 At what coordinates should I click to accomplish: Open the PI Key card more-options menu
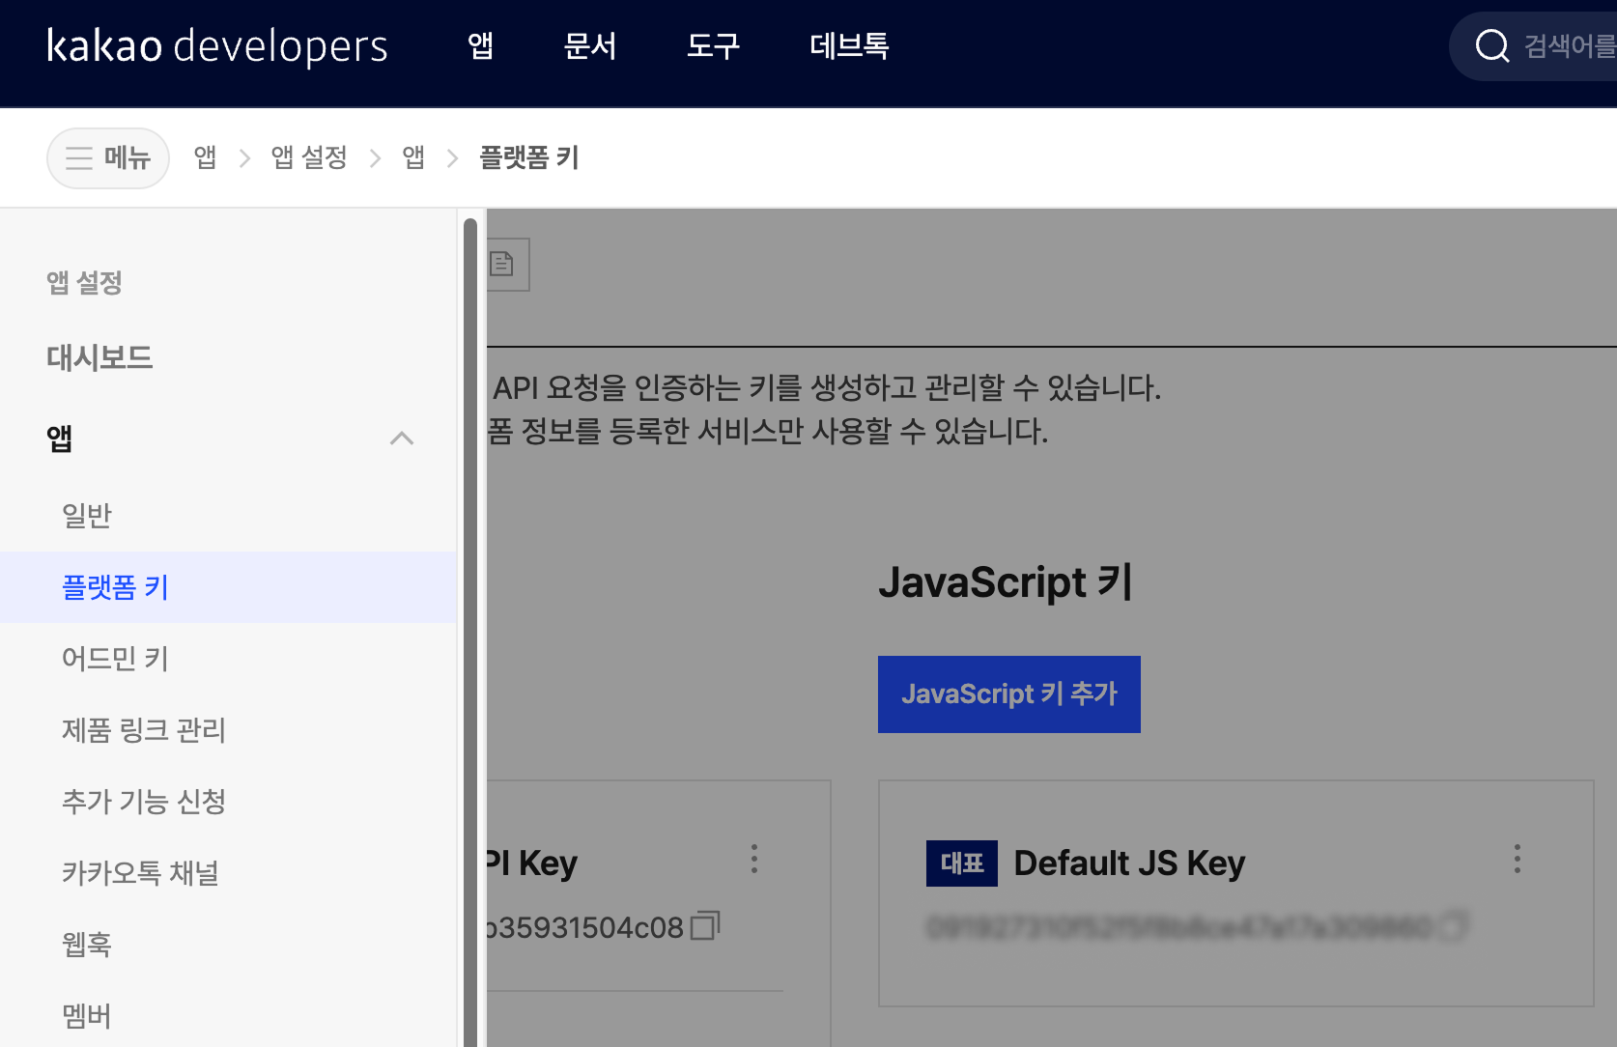point(754,859)
